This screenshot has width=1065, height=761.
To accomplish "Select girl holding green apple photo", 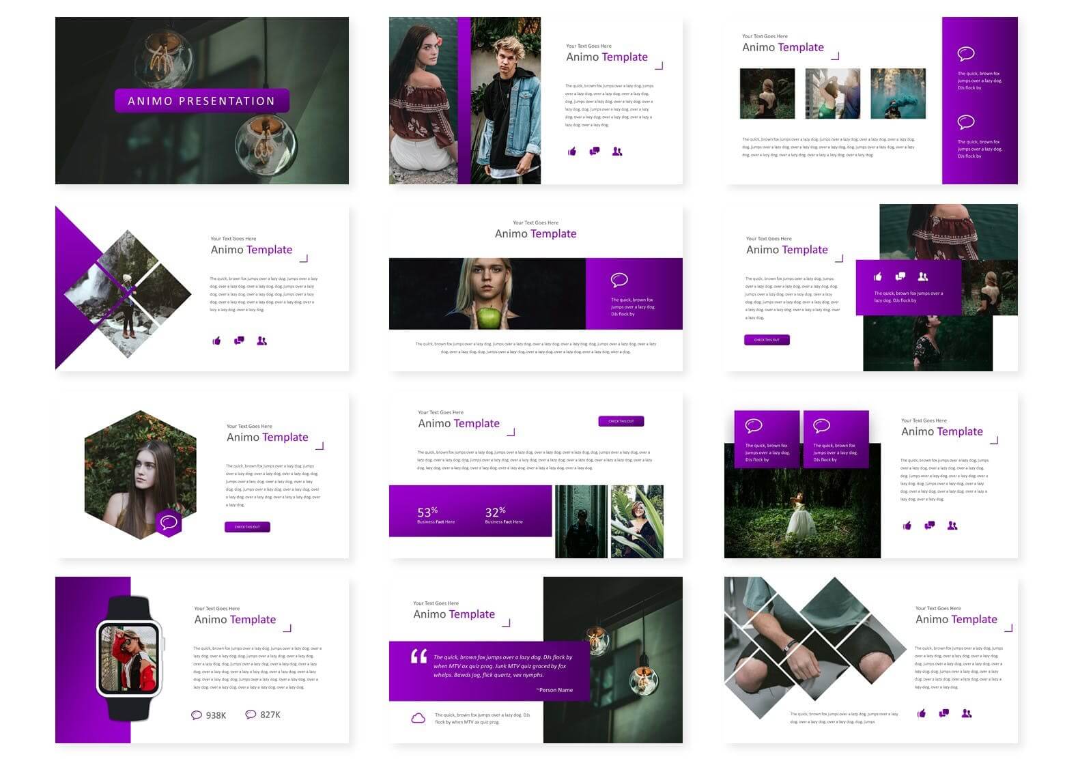I will [487, 294].
